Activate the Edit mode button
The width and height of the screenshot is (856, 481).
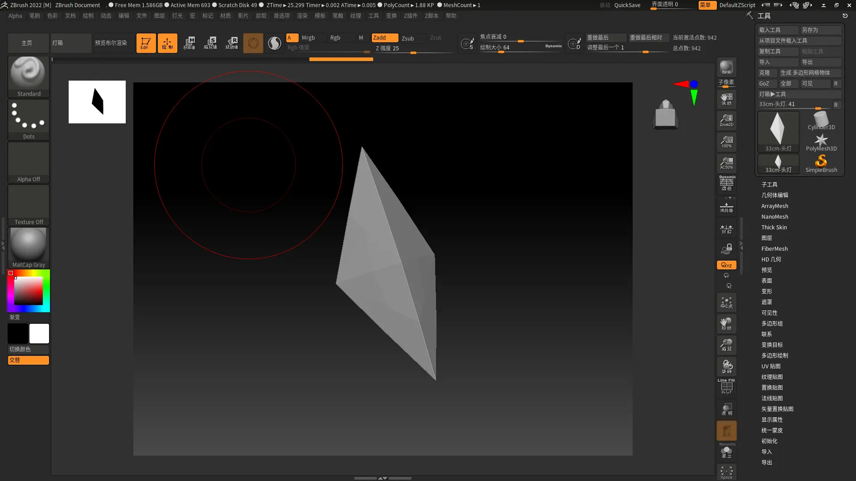coord(146,43)
